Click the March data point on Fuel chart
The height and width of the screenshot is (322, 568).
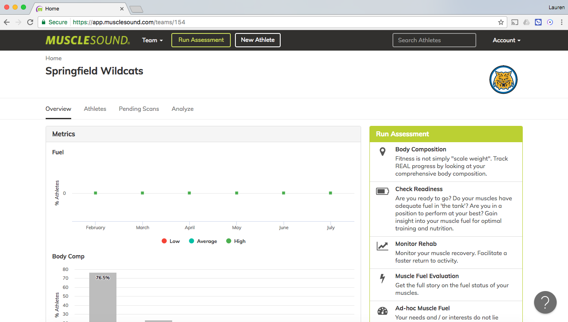pos(142,193)
